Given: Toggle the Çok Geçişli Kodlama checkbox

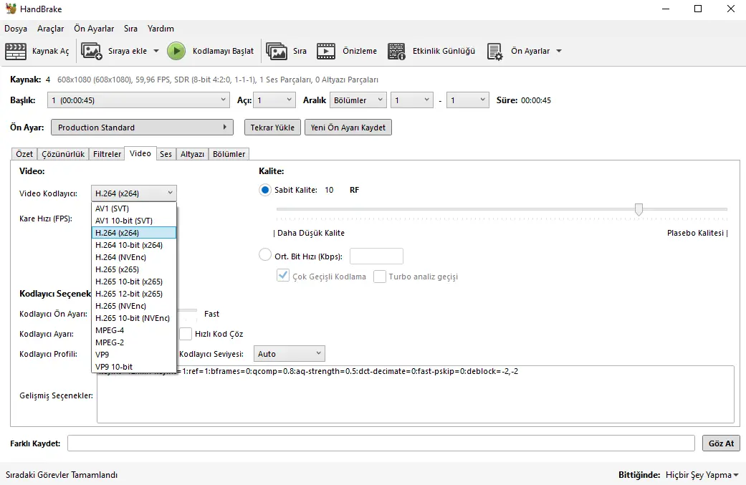Looking at the screenshot, I should [283, 277].
